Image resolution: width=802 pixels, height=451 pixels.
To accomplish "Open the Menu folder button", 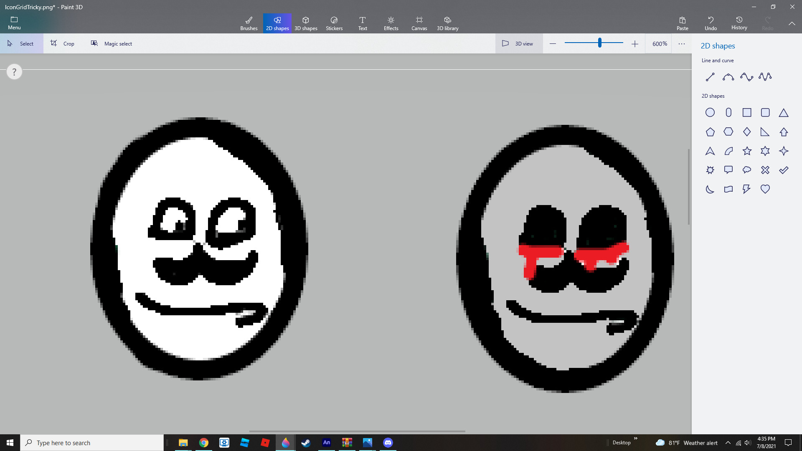I will click(14, 23).
